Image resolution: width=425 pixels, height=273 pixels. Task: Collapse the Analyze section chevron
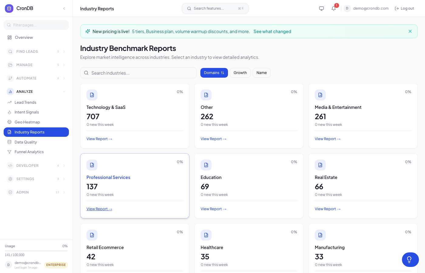pos(64,92)
